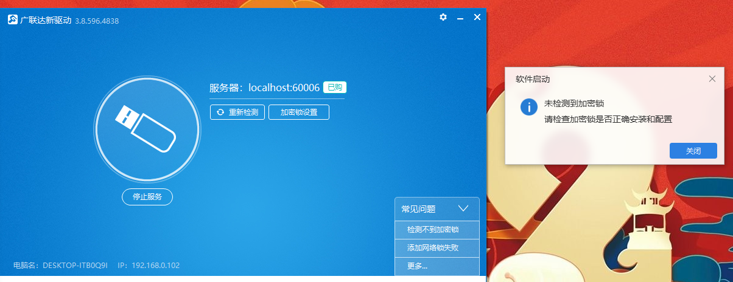Close the 软件启动 dialog with X

(712, 79)
